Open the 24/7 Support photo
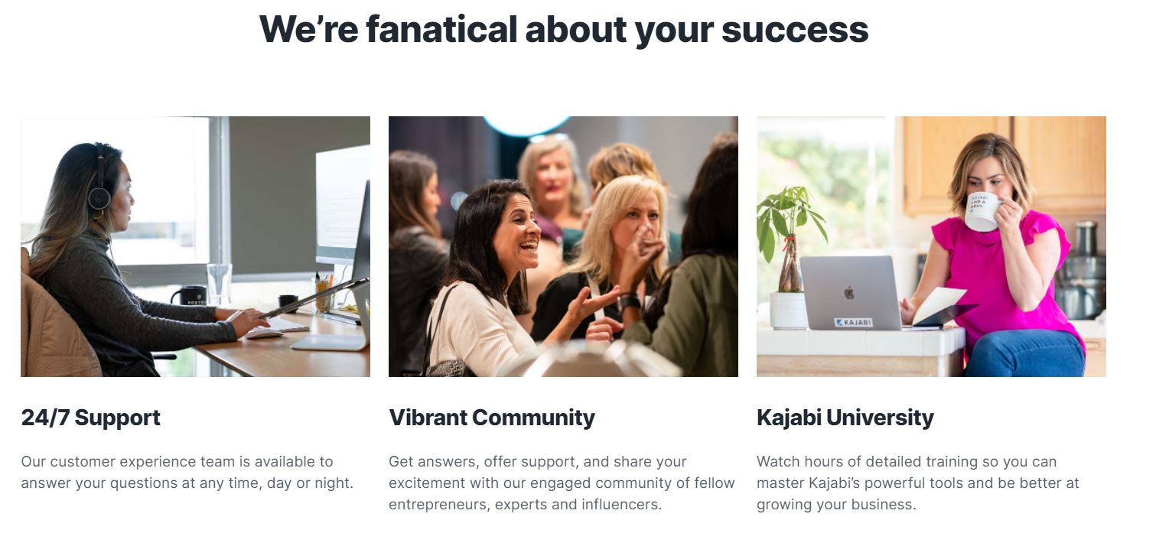 195,246
